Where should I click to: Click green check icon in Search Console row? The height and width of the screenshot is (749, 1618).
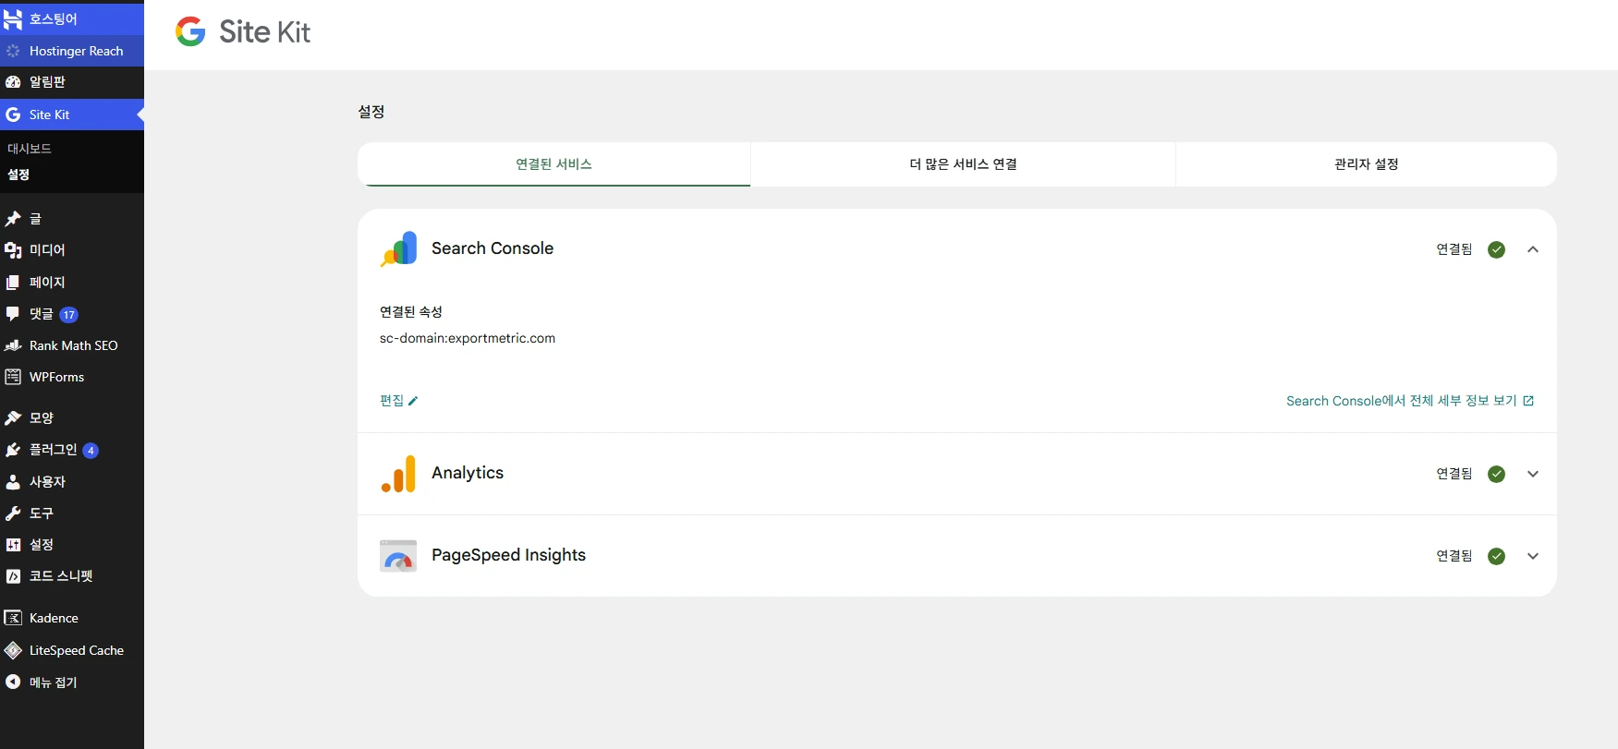coord(1497,249)
